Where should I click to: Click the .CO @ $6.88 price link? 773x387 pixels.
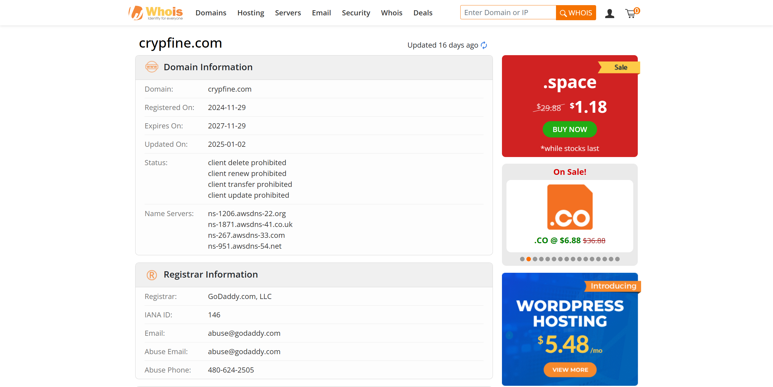coord(570,241)
